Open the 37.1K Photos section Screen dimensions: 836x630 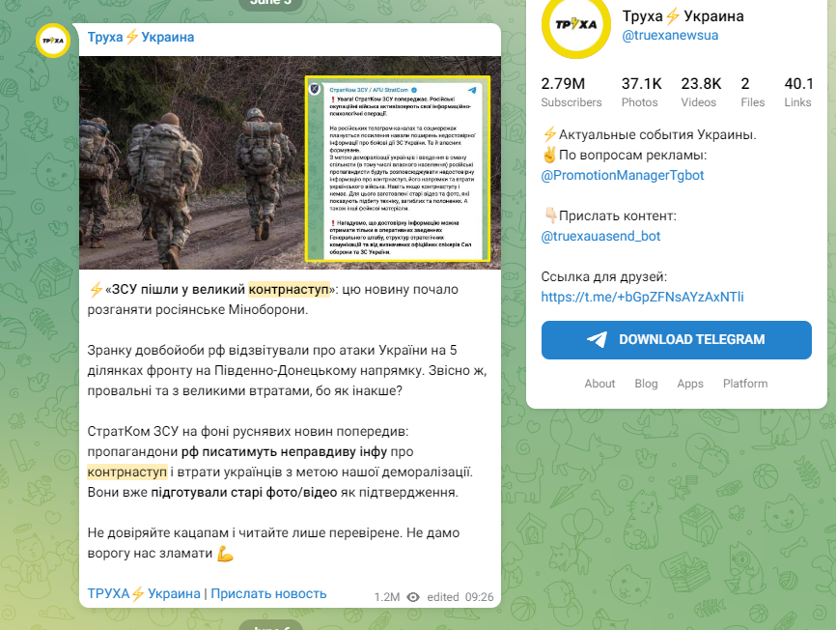641,93
